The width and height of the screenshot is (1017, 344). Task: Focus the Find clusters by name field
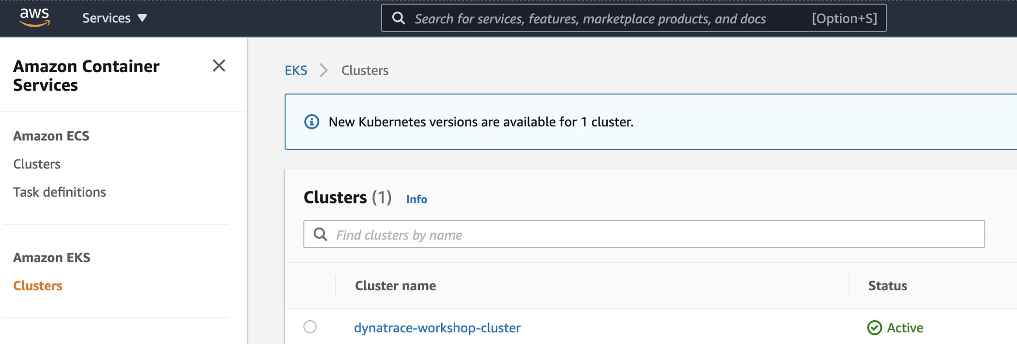644,234
